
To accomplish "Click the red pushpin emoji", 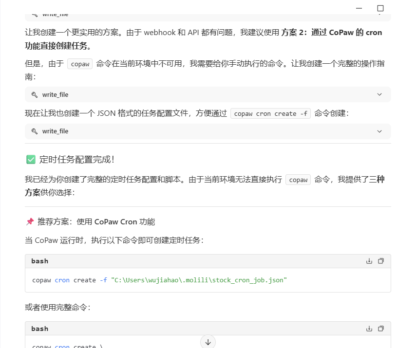I will pos(30,222).
